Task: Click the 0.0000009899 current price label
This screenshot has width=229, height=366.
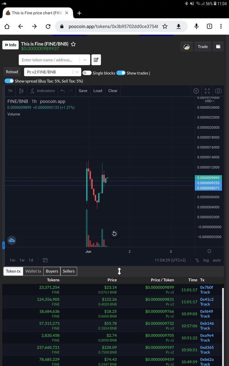Action: tap(209, 178)
